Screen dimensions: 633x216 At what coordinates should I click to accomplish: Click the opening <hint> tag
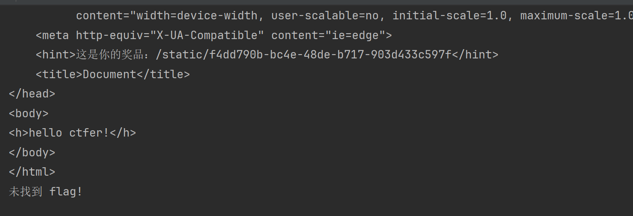[56, 55]
